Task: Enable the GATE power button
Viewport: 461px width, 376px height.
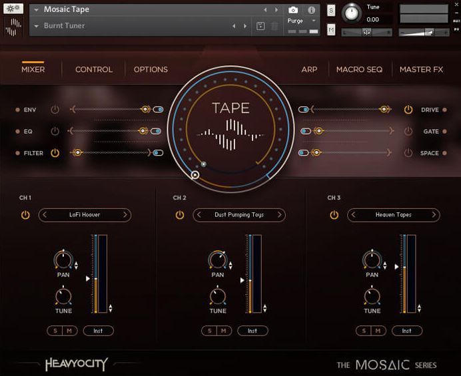Action: (408, 131)
